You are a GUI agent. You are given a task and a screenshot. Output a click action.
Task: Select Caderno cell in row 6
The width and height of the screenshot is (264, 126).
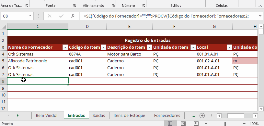(129, 68)
